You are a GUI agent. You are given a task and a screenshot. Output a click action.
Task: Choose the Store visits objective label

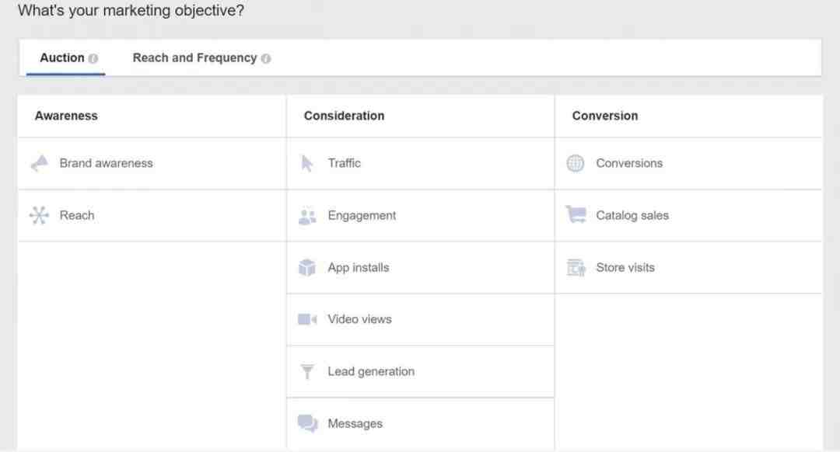click(625, 268)
